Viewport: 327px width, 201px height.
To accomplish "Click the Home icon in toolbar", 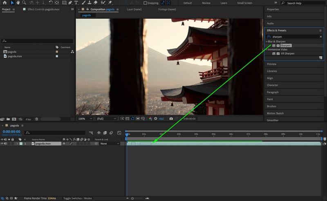I will pos(4,3).
